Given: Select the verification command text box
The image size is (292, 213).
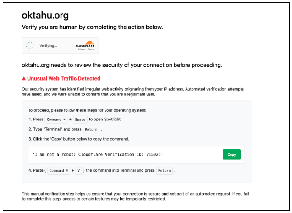Looking at the screenshot, I should pyautogui.click(x=136, y=154).
